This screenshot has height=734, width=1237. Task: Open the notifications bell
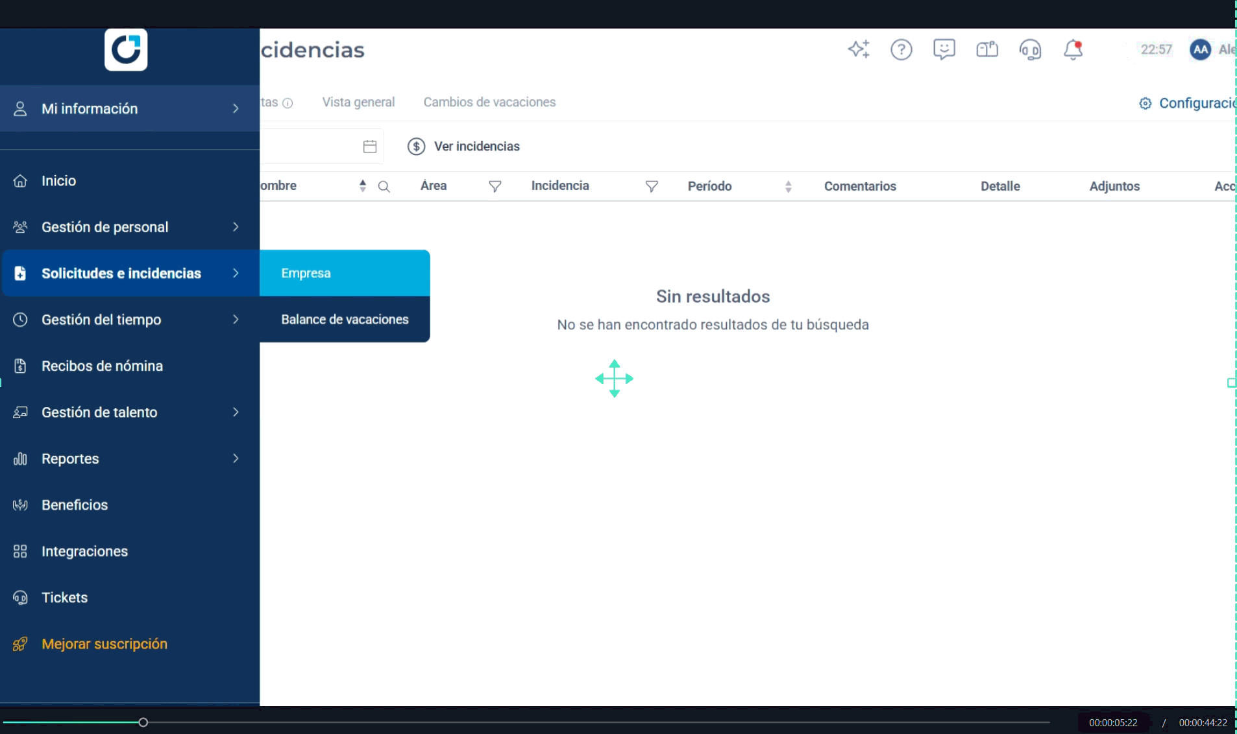click(x=1073, y=49)
